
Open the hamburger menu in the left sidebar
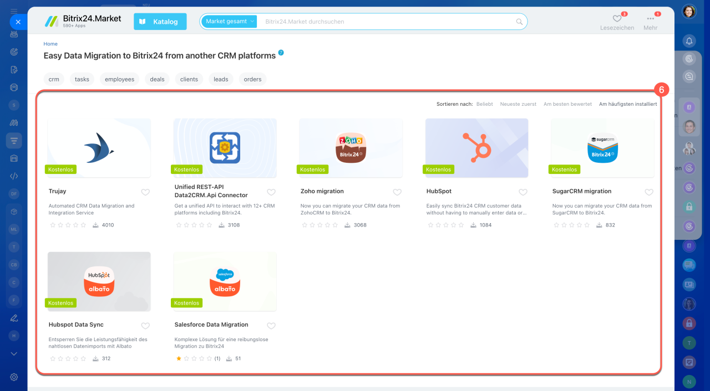(x=14, y=11)
